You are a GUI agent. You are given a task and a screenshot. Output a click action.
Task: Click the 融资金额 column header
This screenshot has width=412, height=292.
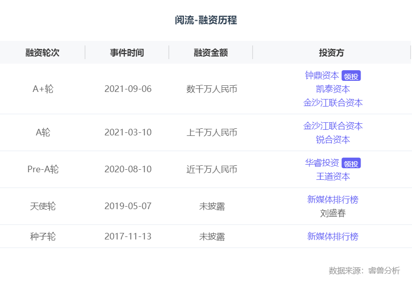click(x=211, y=53)
